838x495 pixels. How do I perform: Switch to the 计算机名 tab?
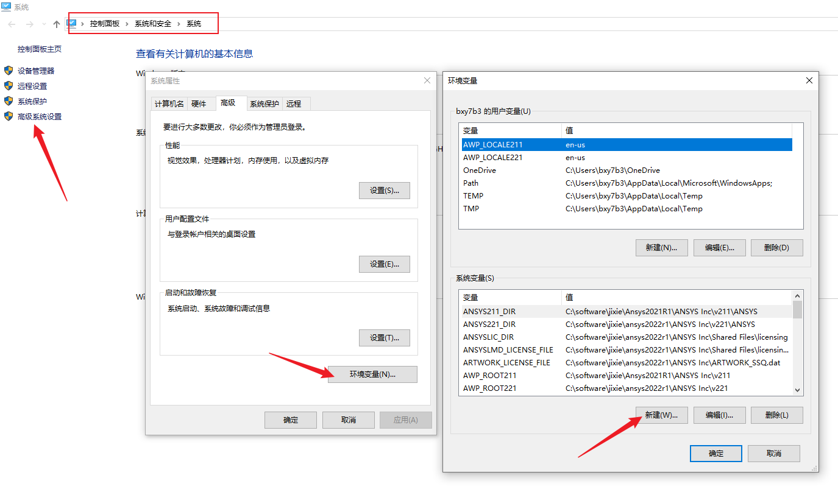(x=169, y=104)
